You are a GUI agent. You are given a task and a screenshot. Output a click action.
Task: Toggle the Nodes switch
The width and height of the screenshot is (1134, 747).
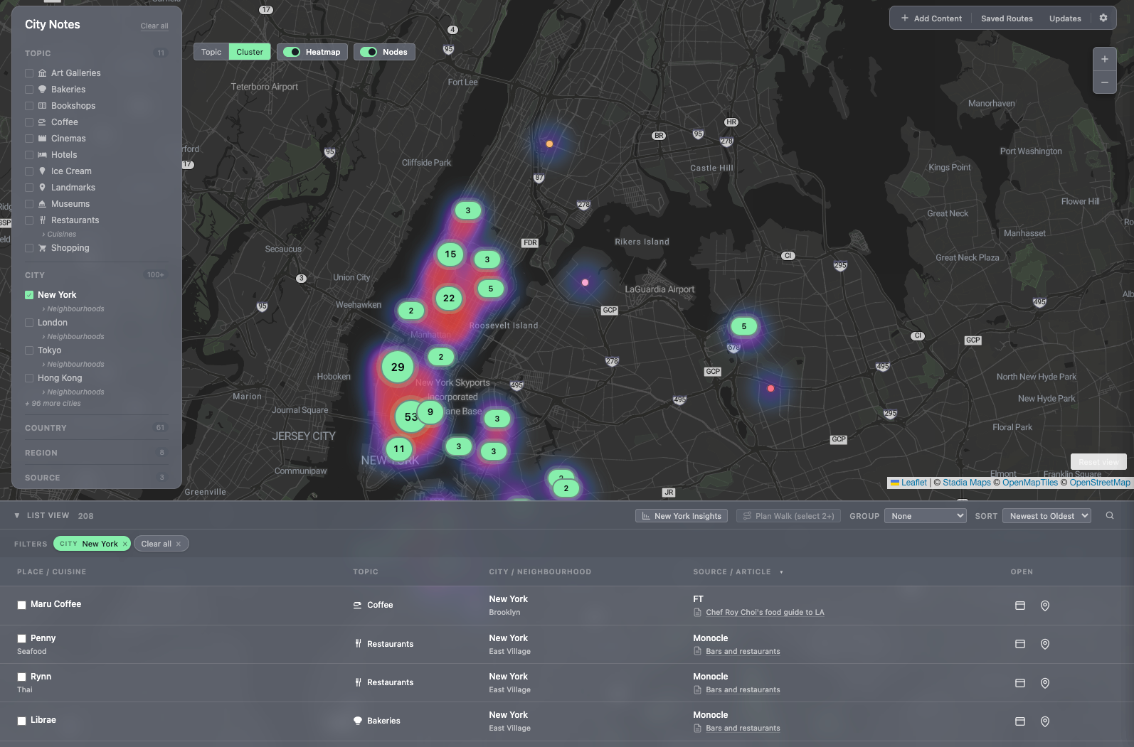tap(369, 52)
